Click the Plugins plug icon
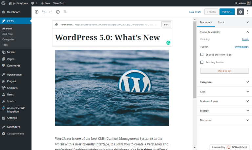The image size is (252, 150). point(4,81)
